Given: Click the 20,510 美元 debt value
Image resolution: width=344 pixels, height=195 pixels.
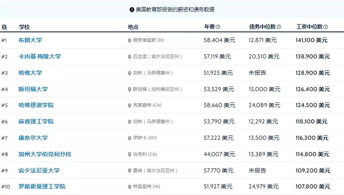Looking at the screenshot, I should 264,56.
